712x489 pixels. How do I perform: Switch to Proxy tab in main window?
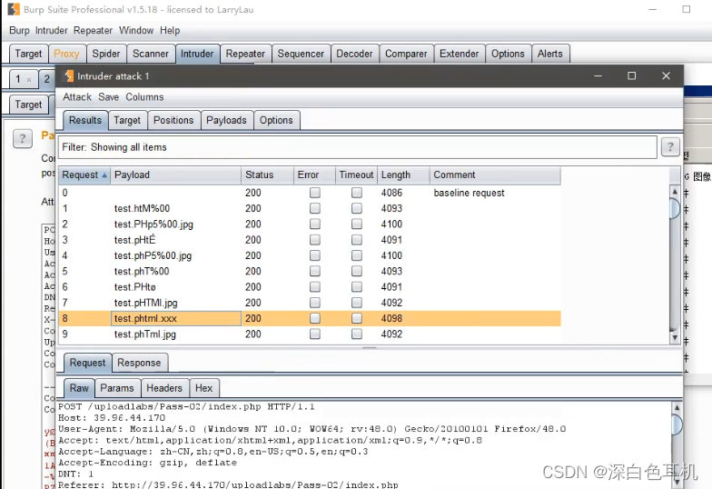66,54
